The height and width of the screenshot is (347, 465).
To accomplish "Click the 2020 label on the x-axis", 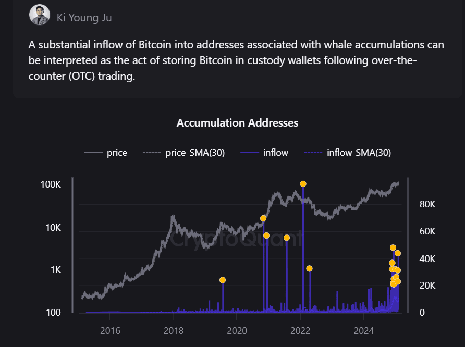I will pos(236,330).
